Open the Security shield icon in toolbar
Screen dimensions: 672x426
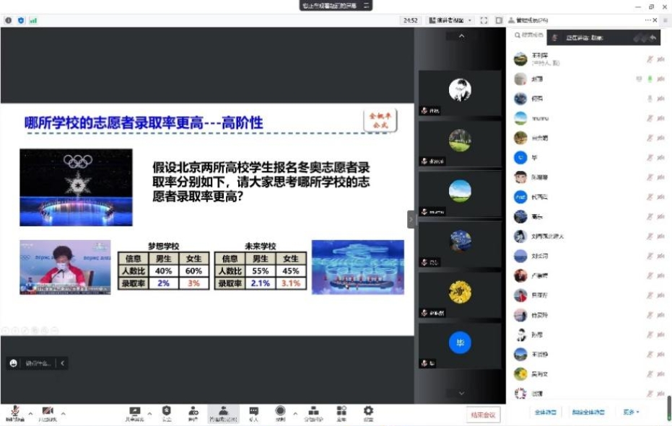point(167,412)
